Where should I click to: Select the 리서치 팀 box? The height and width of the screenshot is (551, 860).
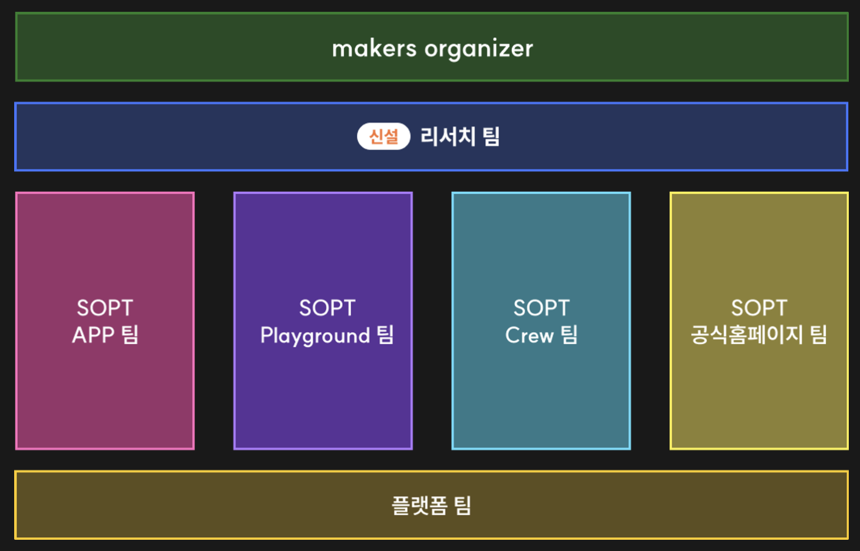point(431,137)
